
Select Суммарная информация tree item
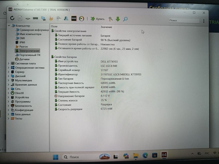[x=33, y=30]
